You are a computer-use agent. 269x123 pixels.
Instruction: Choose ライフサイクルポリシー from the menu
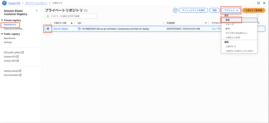pos(239,33)
